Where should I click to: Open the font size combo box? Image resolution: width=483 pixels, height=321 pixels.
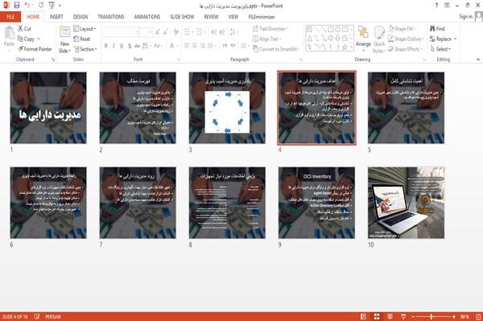146,32
